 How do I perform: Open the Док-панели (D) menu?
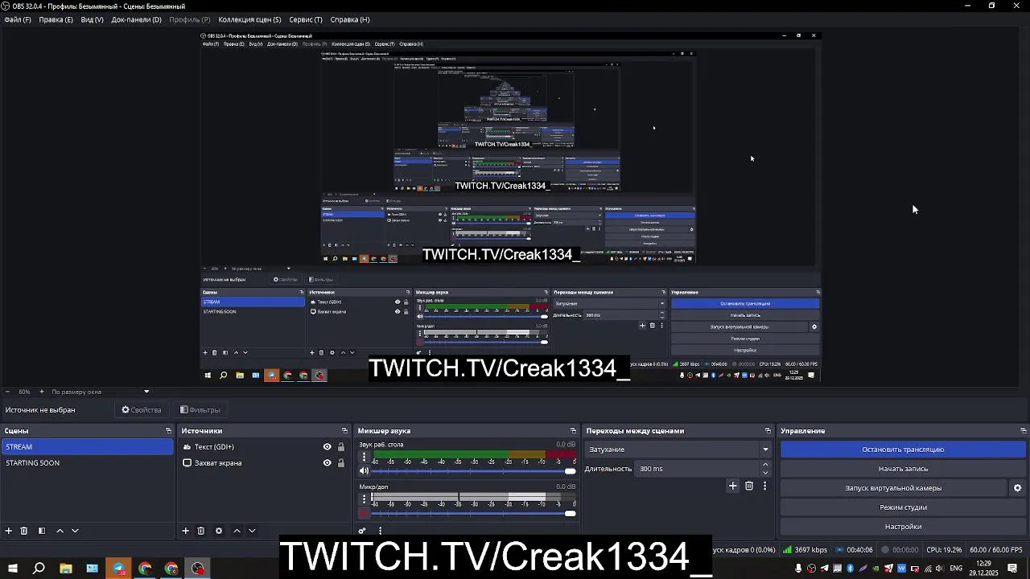point(136,19)
